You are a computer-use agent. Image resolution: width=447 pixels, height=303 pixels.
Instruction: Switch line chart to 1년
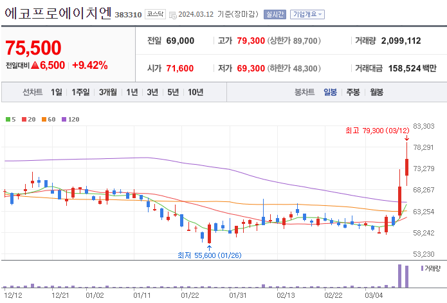(132, 92)
